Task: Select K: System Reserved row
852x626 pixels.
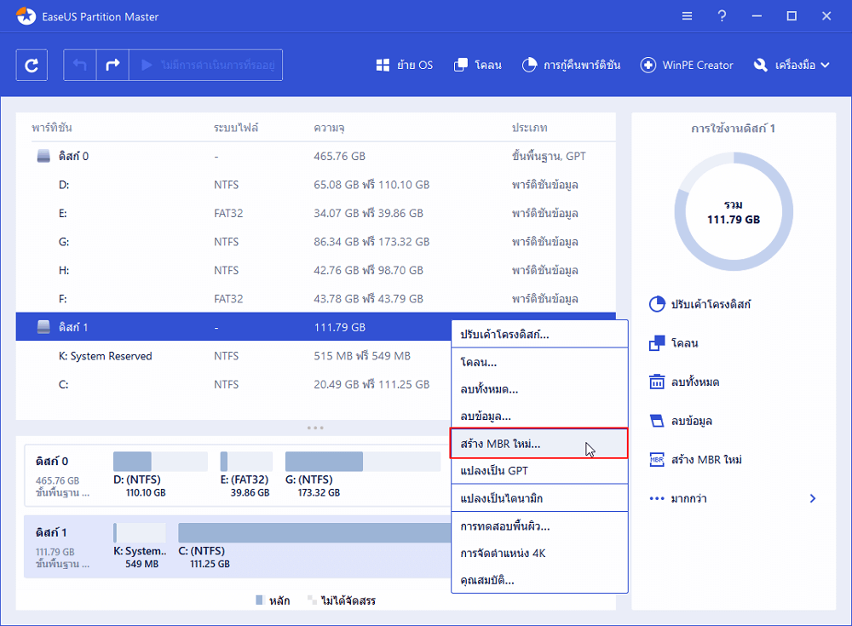Action: (233, 356)
